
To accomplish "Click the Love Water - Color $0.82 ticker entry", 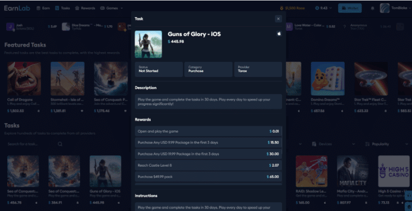I will click(311, 27).
